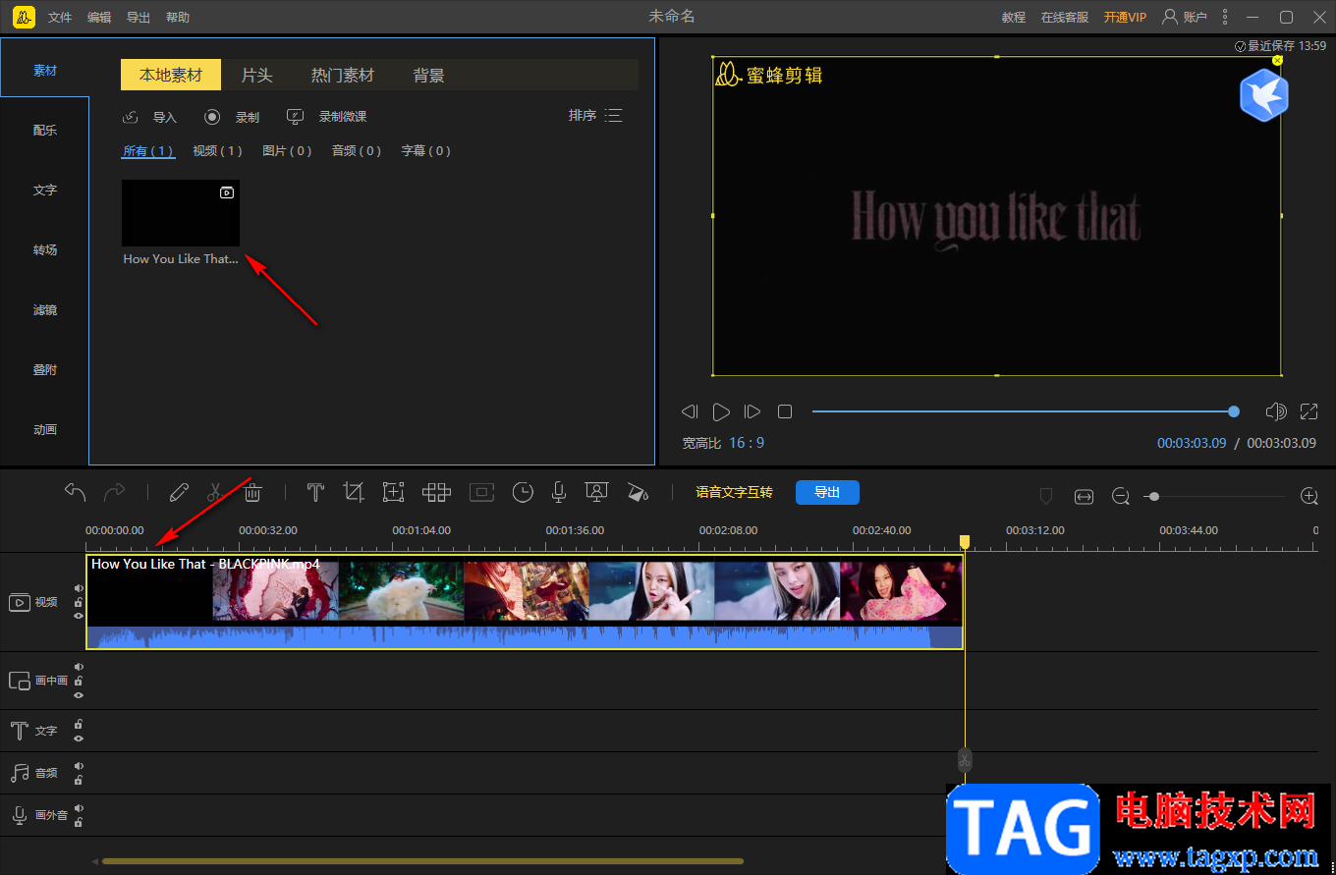
Task: Lock the 画外音 track
Action: point(79,822)
